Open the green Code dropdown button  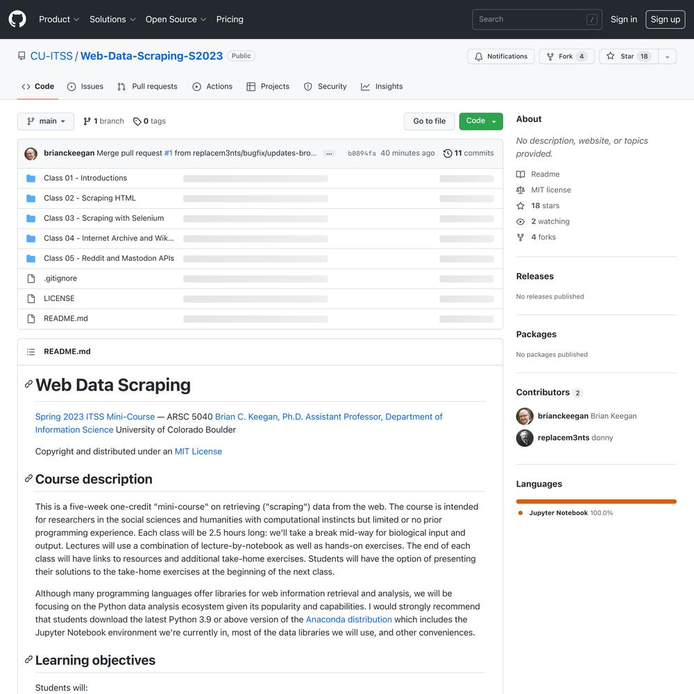[x=481, y=121]
